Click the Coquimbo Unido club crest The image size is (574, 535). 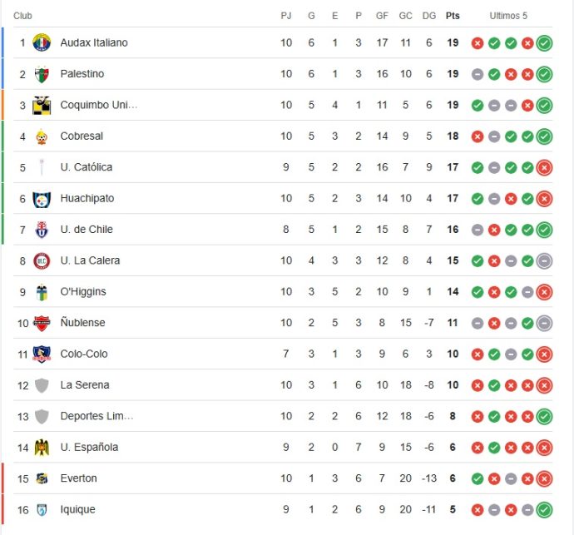point(42,106)
